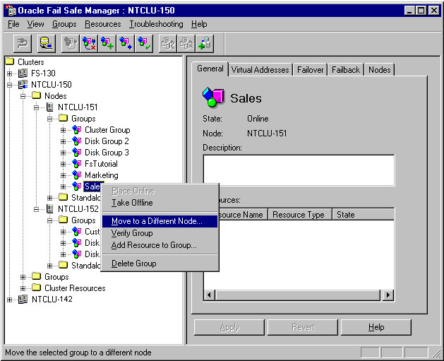Screen dimensions: 444x361
Task: Switch to the Failover tab
Action: (310, 70)
